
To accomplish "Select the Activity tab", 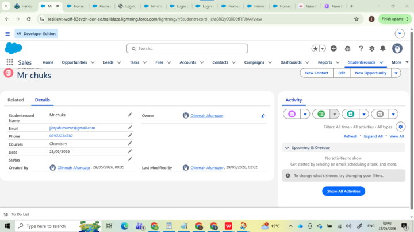I will click(294, 100).
